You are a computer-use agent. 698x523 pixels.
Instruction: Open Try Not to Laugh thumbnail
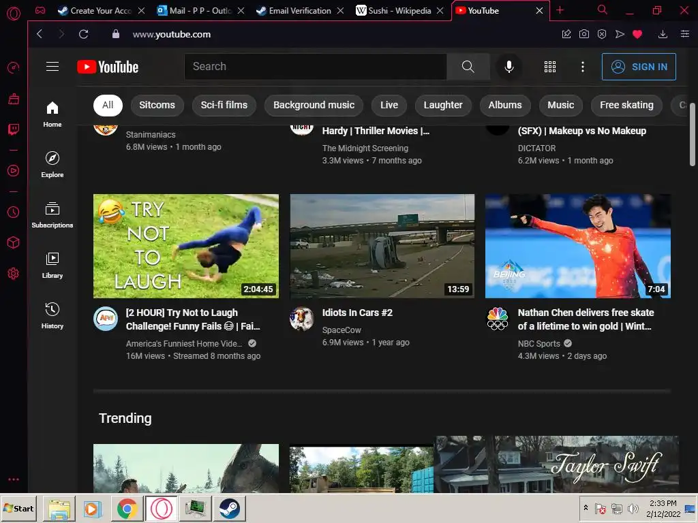coord(186,246)
